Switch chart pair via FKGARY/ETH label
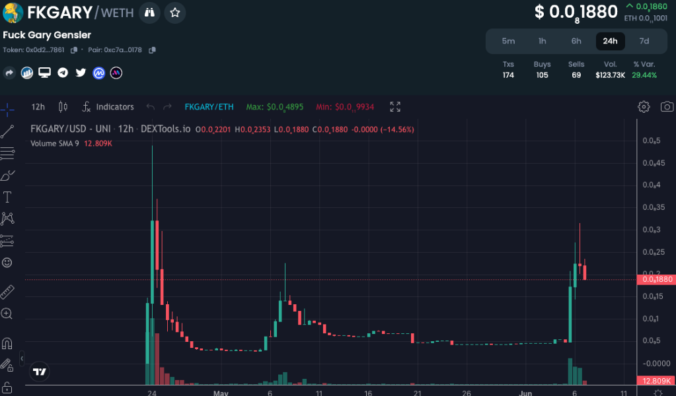 click(x=209, y=107)
